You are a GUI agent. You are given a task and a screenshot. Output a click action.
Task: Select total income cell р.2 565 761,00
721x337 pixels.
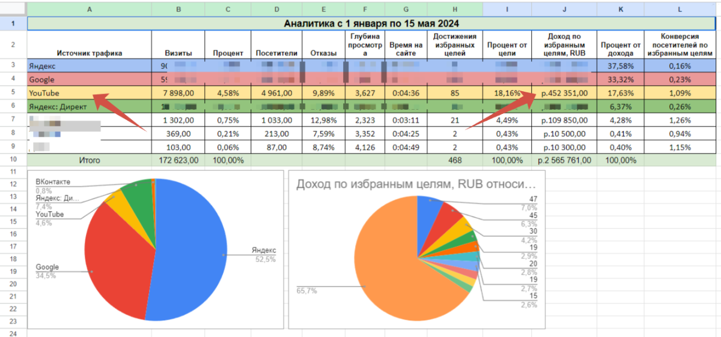pos(564,160)
